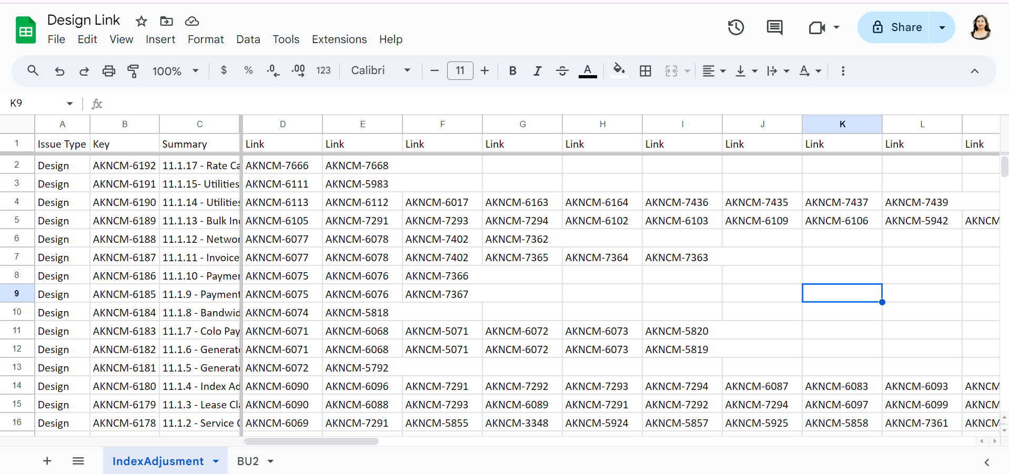Image resolution: width=1009 pixels, height=474 pixels.
Task: Open the borders tool
Action: [x=645, y=71]
